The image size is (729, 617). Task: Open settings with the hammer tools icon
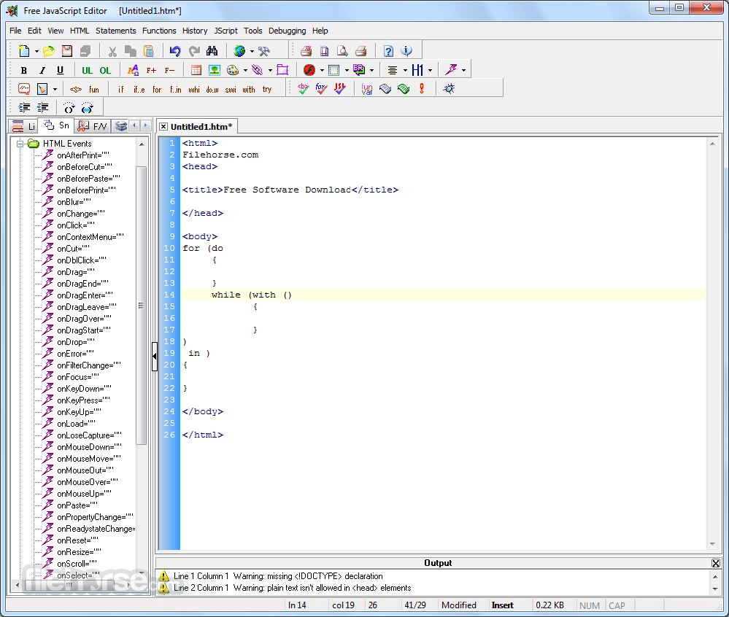click(x=264, y=50)
